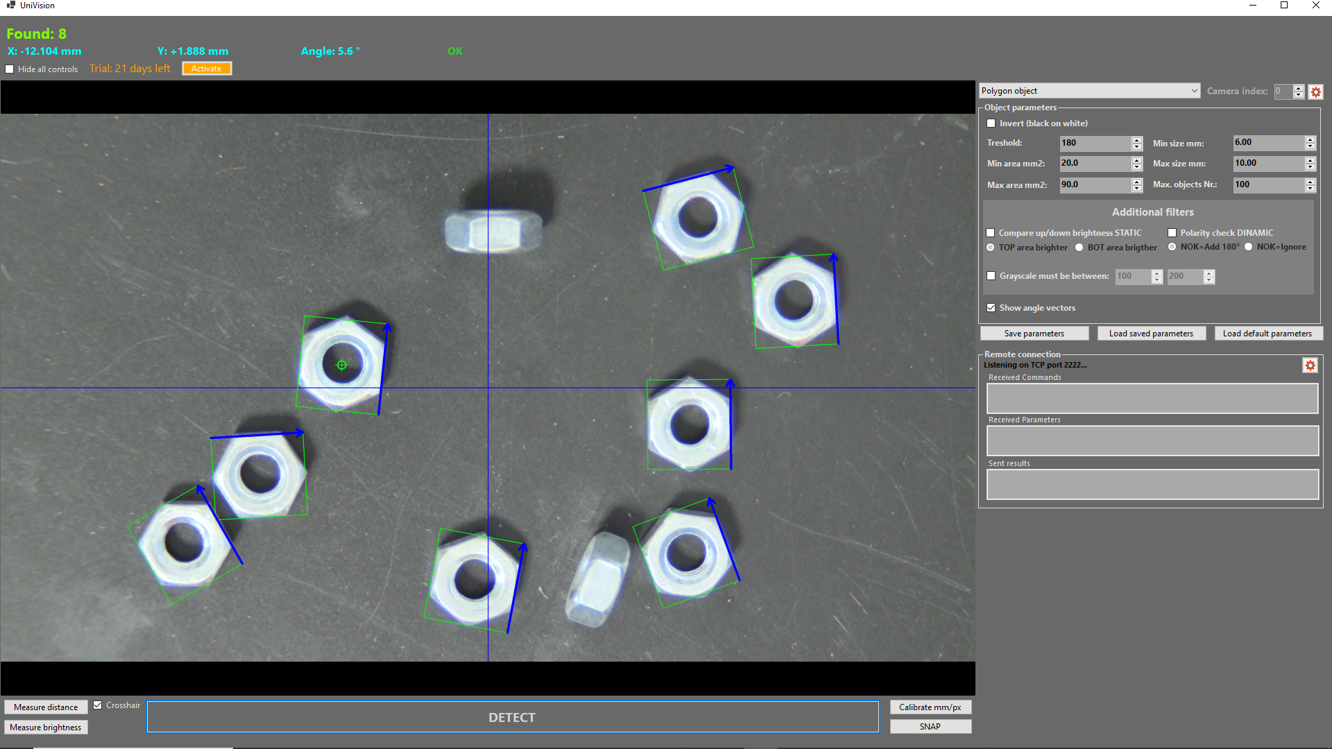The image size is (1332, 749).
Task: Increase Treshold value with up arrow
Action: 1136,139
